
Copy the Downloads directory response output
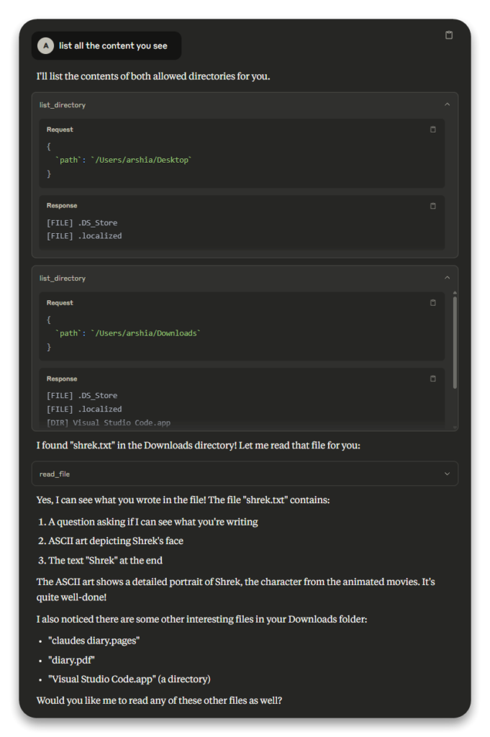(432, 379)
